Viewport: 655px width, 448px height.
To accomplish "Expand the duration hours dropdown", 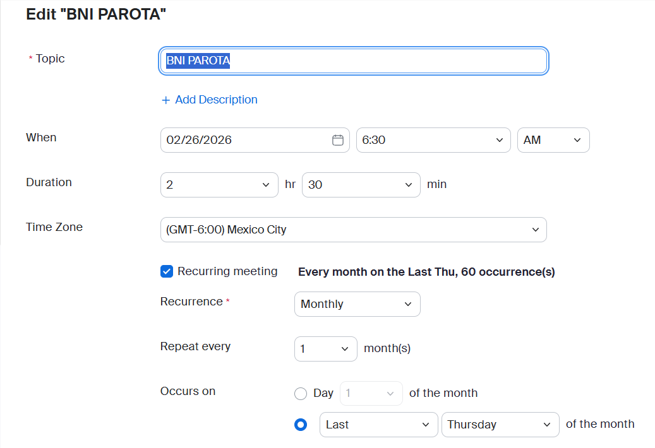I will coord(219,185).
